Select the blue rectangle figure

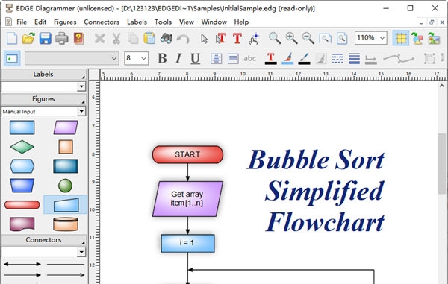point(22,127)
